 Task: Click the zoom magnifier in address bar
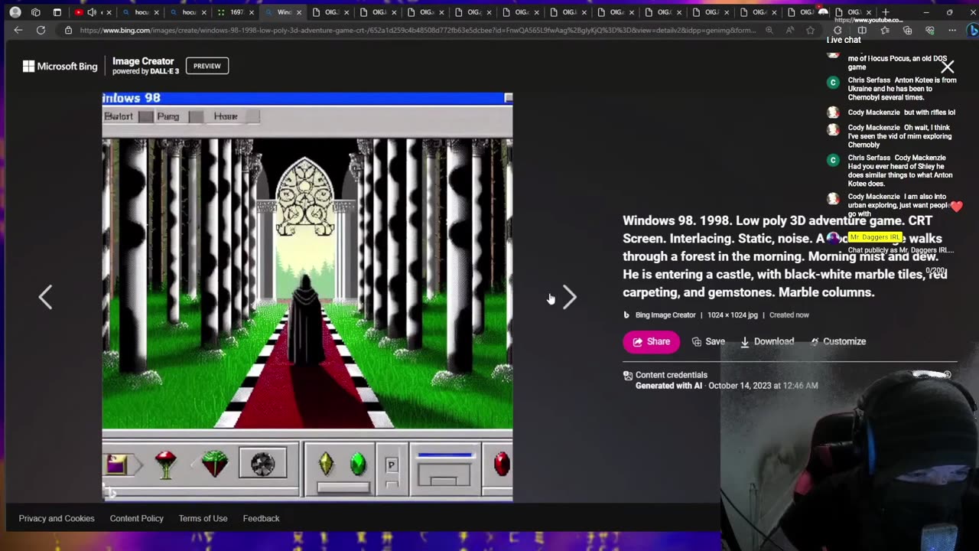tap(769, 30)
